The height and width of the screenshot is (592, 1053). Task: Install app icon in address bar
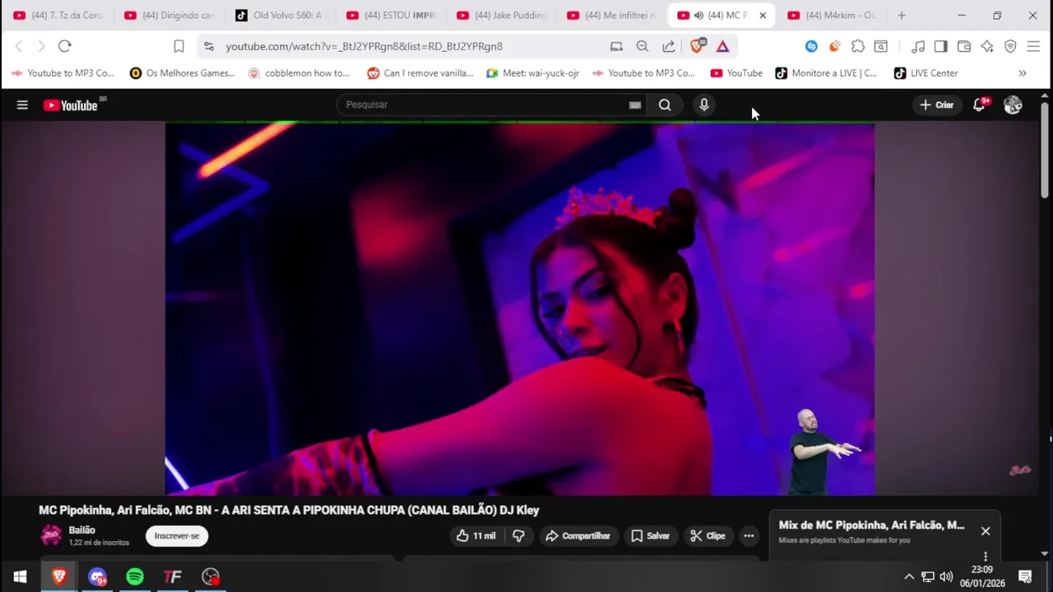616,47
